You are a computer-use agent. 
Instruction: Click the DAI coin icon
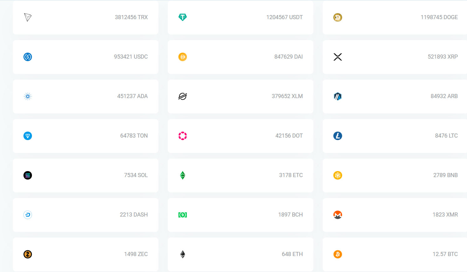click(x=182, y=57)
